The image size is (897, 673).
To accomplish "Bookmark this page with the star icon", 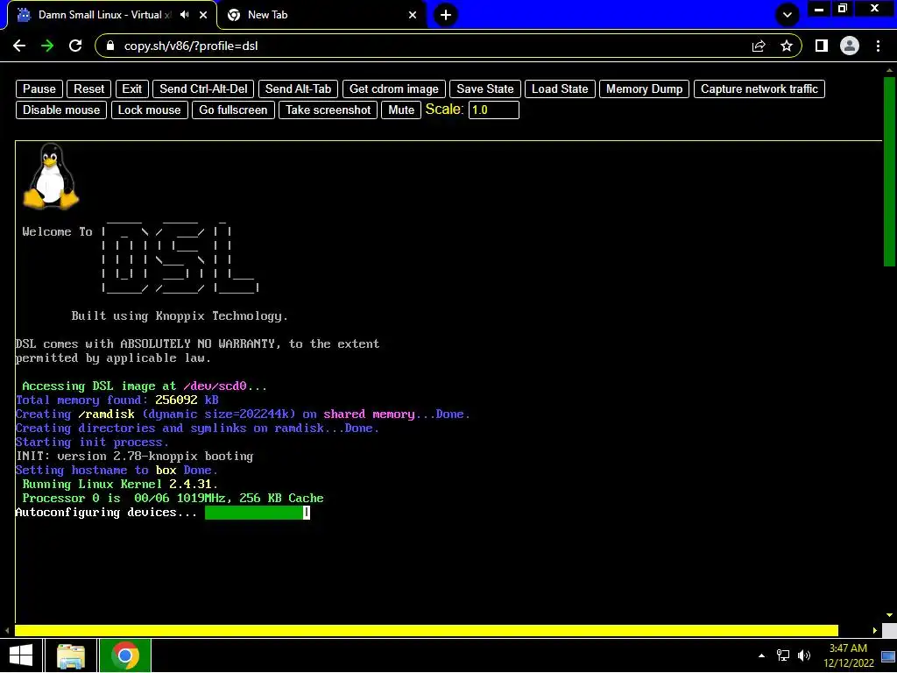I will point(787,46).
